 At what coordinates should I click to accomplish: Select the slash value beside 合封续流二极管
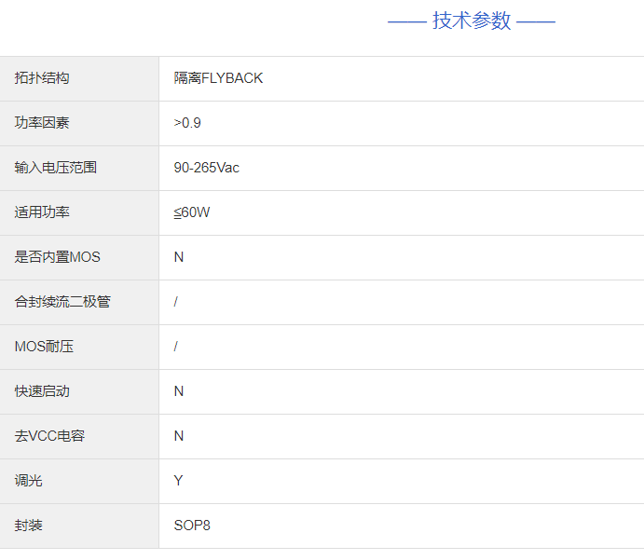click(176, 302)
